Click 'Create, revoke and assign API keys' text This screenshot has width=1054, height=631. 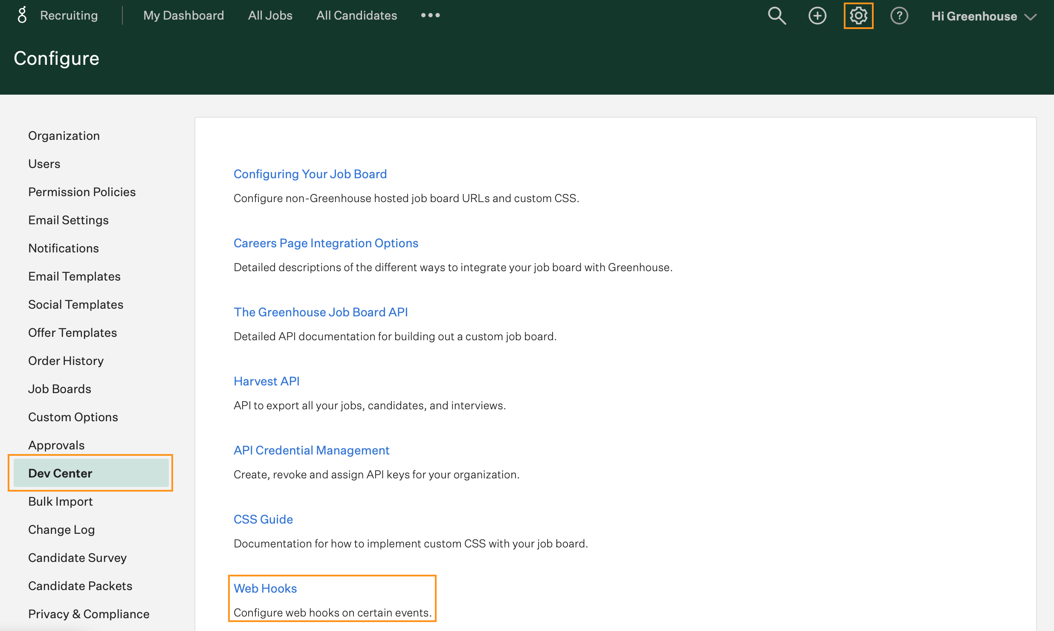tap(376, 475)
